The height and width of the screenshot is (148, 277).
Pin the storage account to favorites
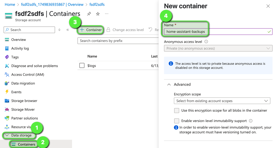[89, 14]
